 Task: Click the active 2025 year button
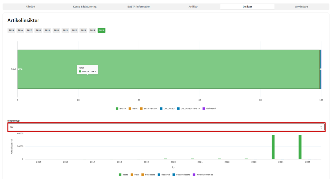point(101,30)
